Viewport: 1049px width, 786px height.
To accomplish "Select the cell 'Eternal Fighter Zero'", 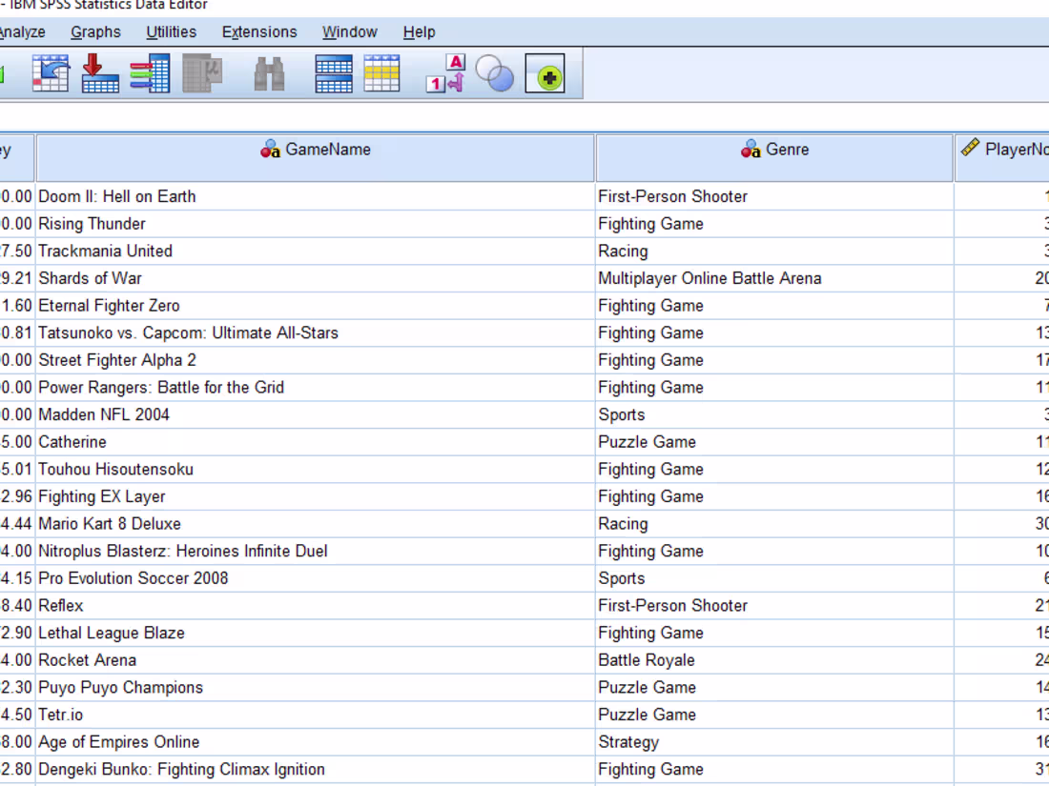I will 315,306.
